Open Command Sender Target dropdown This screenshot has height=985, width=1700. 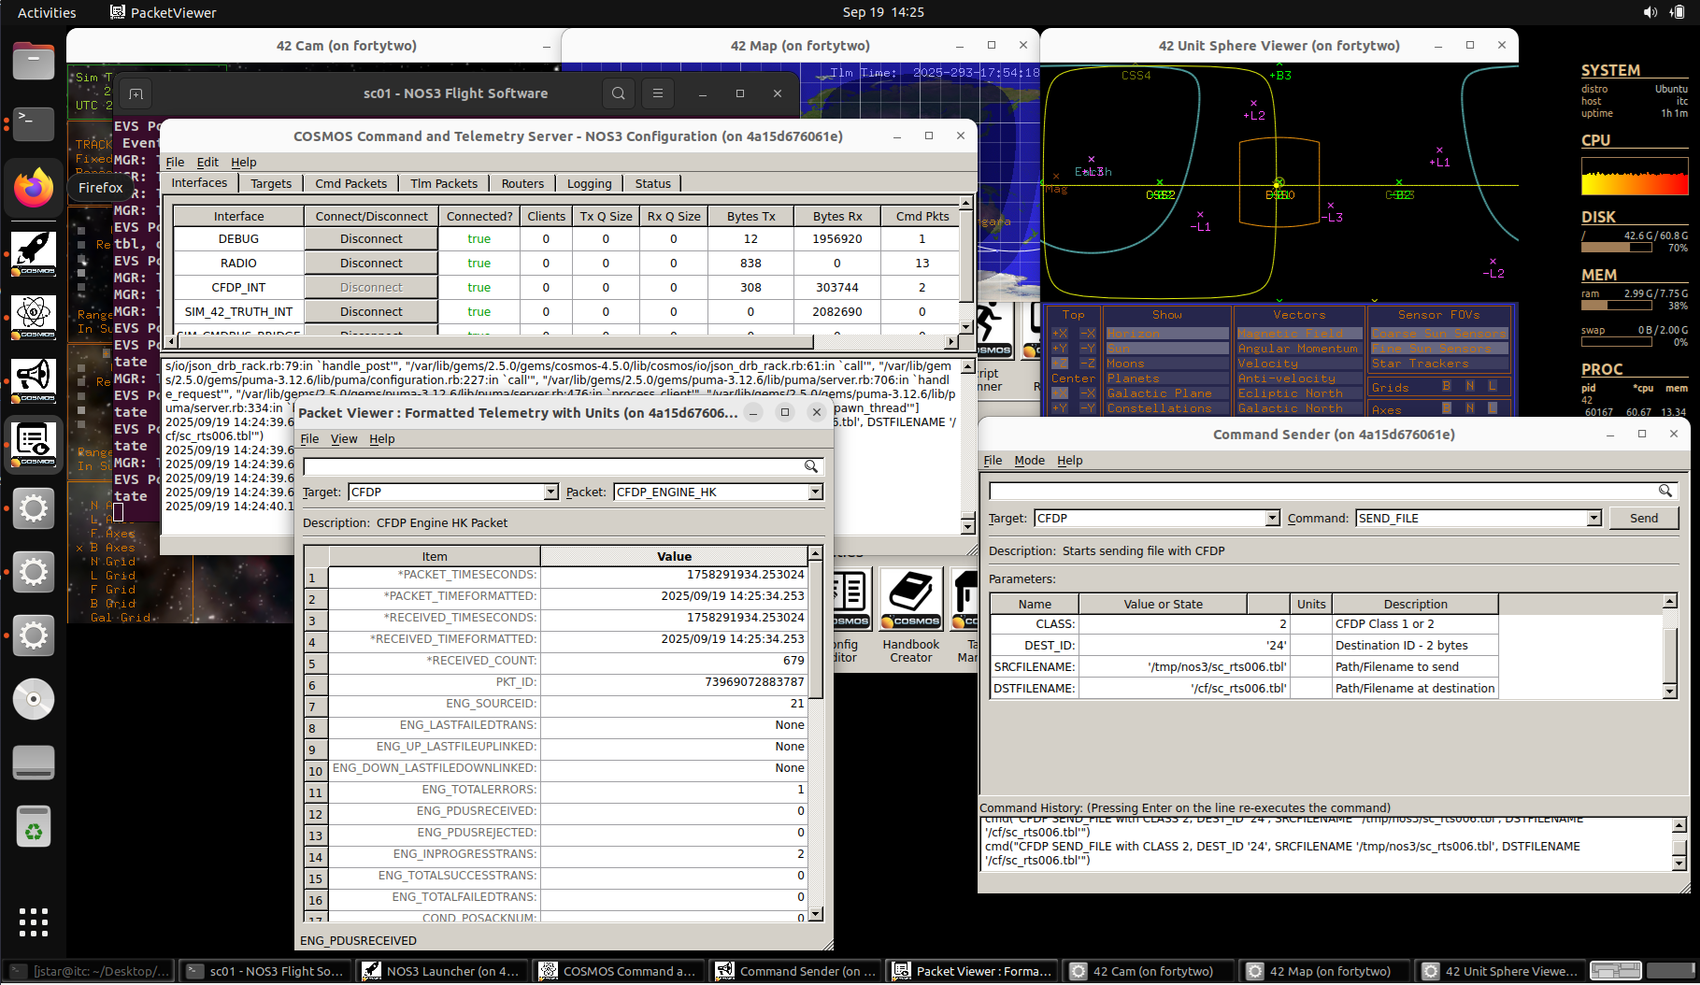1157,518
